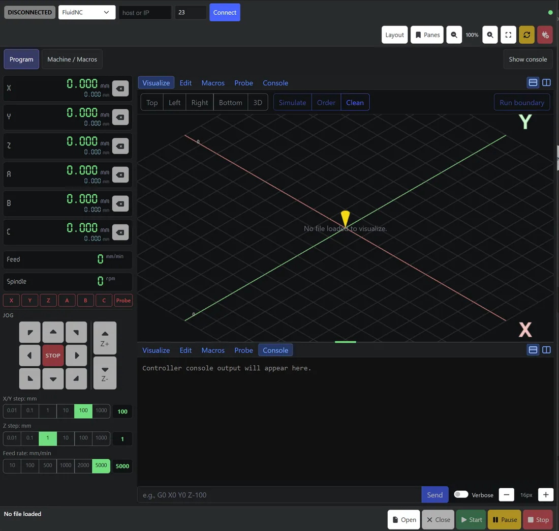The height and width of the screenshot is (531, 559).
Task: Open the FluidNC controller dropdown
Action: 86,12
